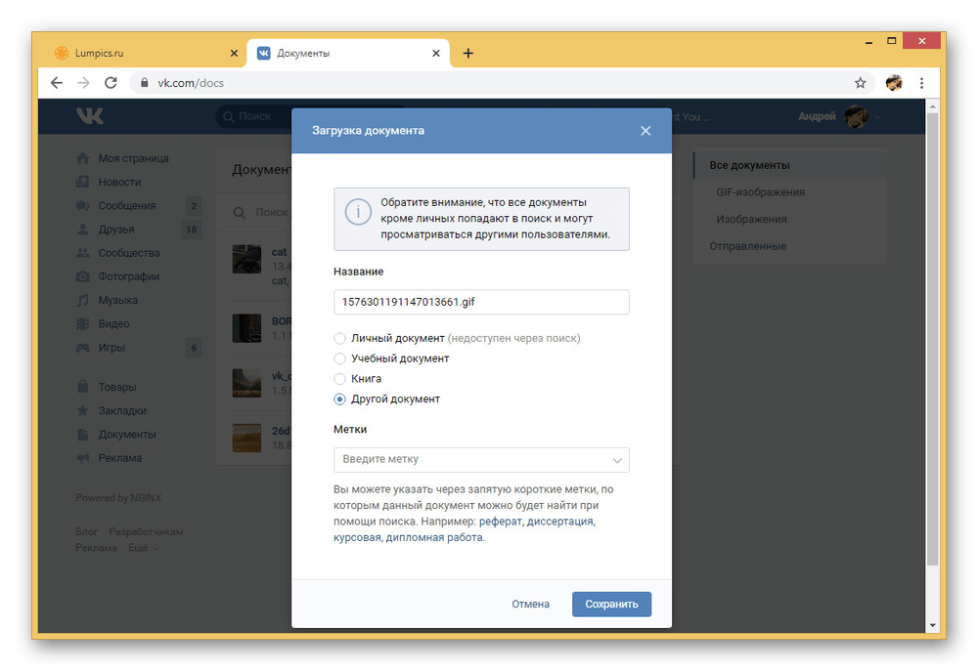This screenshot has height=671, width=978.
Task: Click the info icon in the notice box
Action: pos(358,213)
